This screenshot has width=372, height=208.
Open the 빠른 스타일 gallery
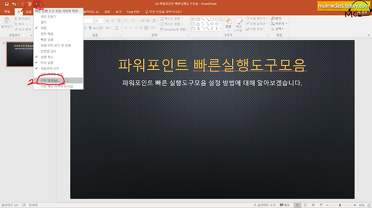239,24
